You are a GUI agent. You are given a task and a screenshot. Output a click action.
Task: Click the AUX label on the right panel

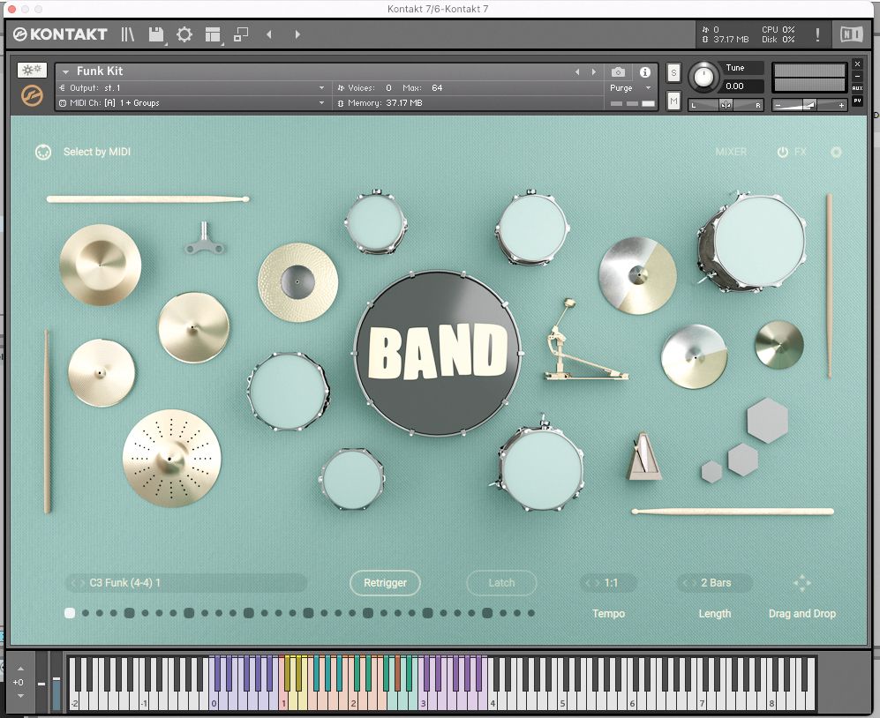click(x=857, y=87)
